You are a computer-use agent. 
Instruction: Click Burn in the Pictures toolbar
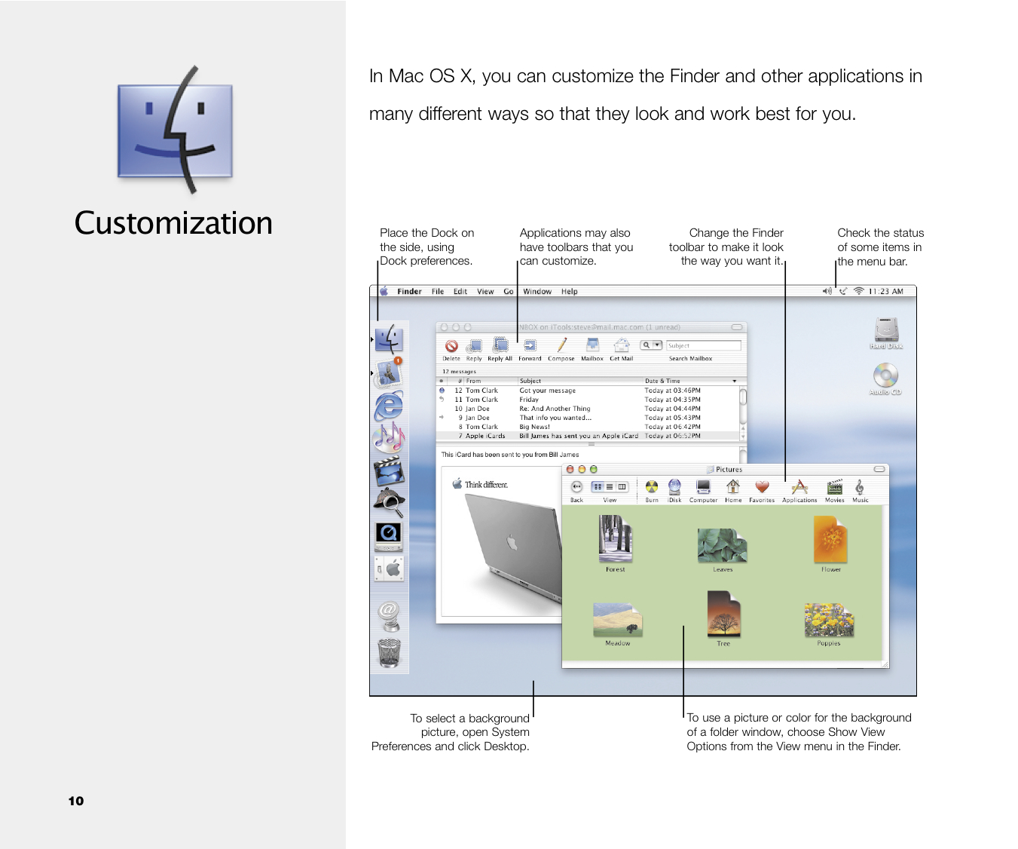point(652,491)
